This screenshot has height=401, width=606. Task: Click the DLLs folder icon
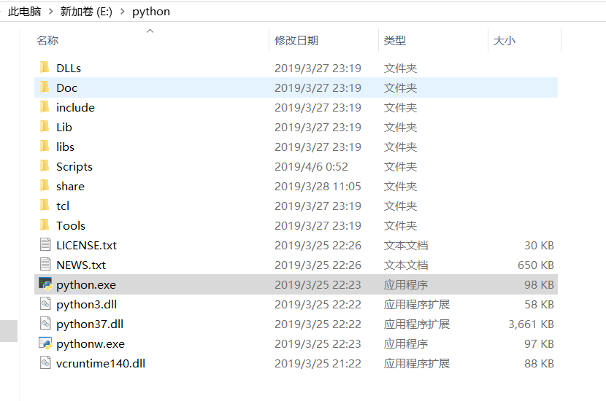pyautogui.click(x=45, y=68)
